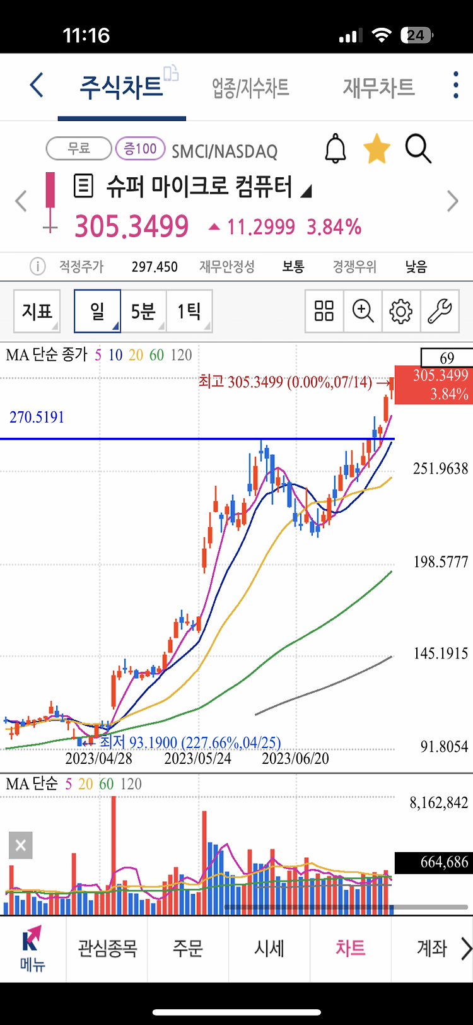This screenshot has height=1025, width=473.
Task: Close the volume panel with X button
Action: (x=20, y=845)
